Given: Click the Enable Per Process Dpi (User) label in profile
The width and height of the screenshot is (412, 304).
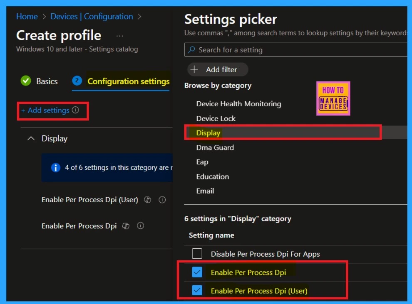Looking at the screenshot, I should point(90,200).
